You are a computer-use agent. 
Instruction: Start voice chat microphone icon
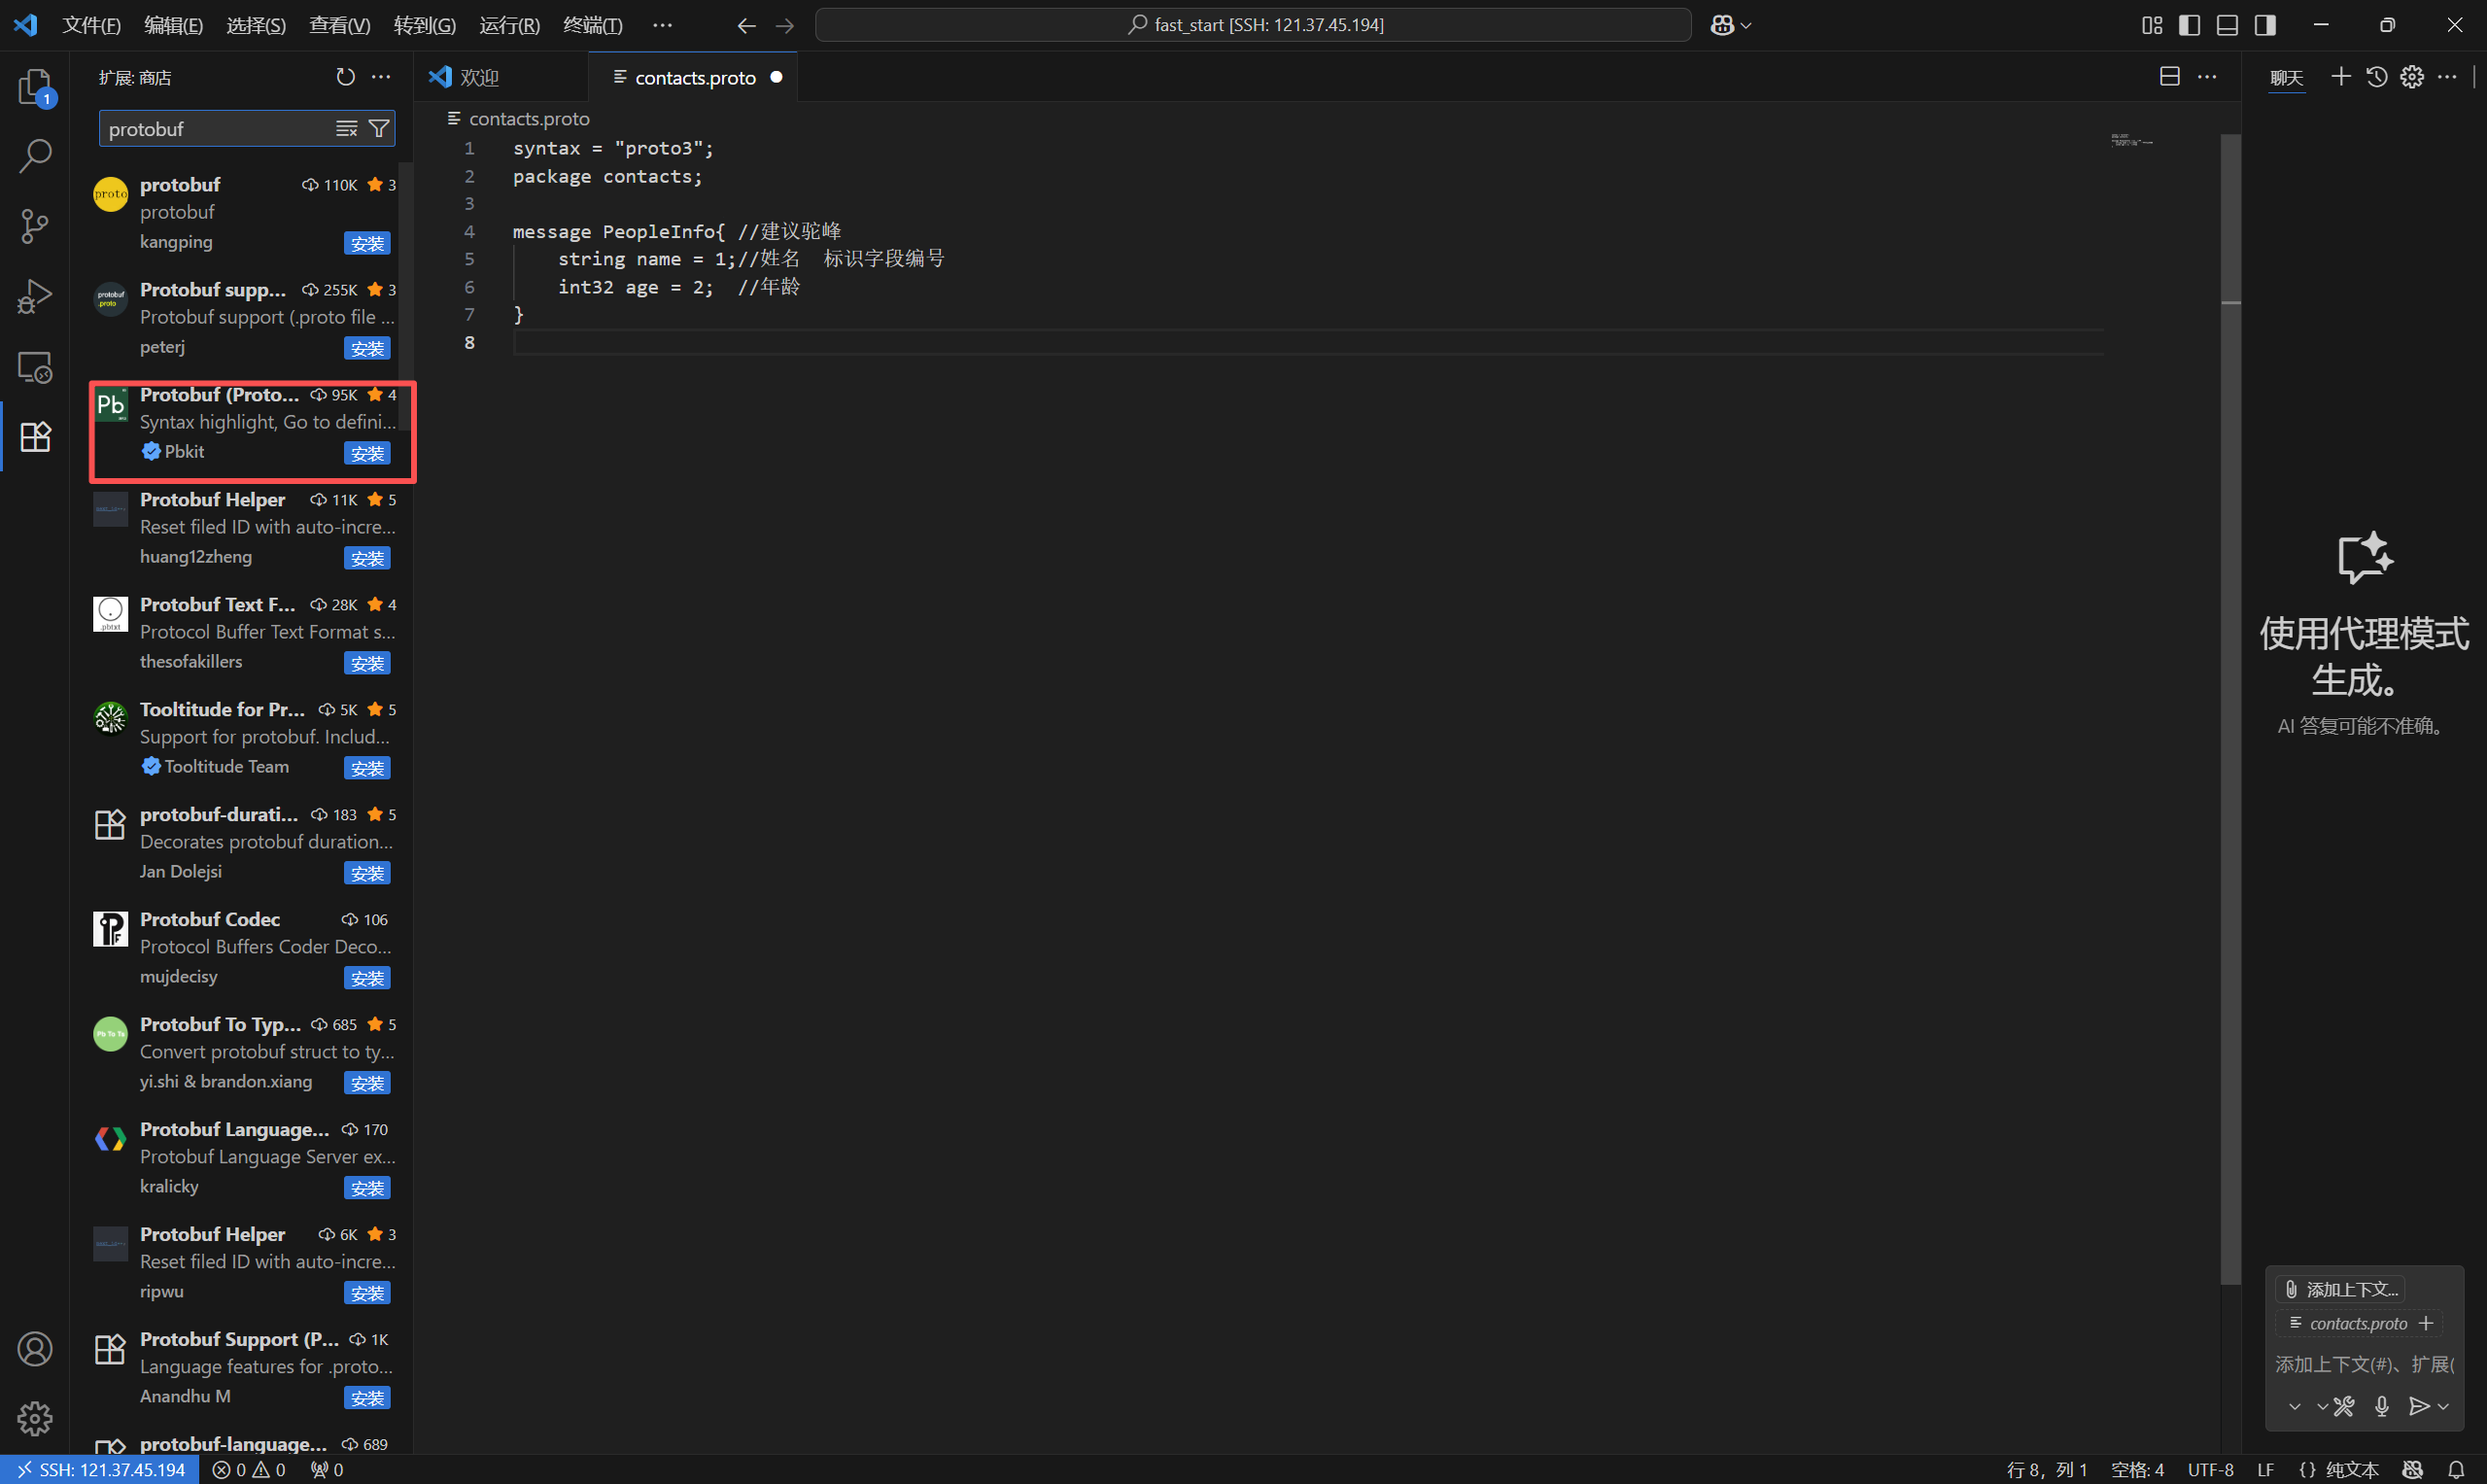(2382, 1406)
